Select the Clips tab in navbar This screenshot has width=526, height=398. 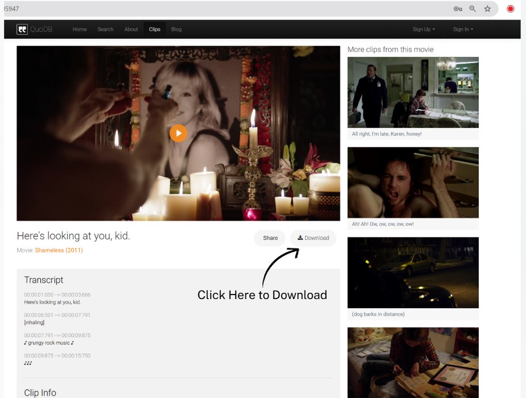[x=154, y=29]
